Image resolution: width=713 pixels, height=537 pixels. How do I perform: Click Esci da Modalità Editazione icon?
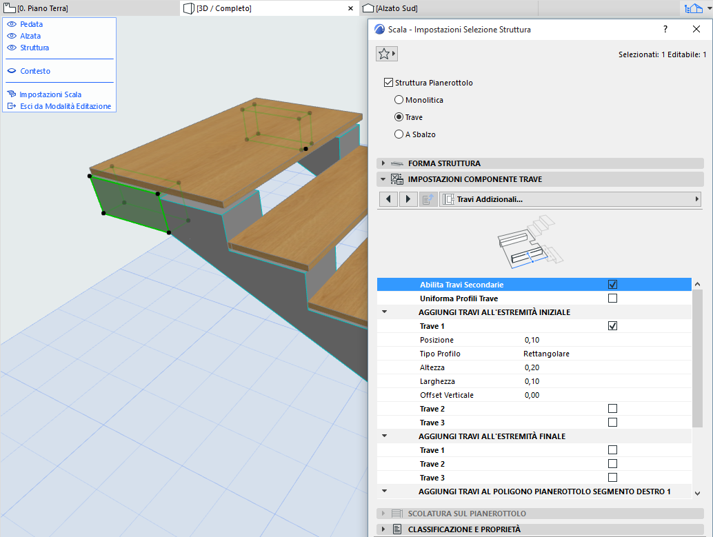point(11,106)
